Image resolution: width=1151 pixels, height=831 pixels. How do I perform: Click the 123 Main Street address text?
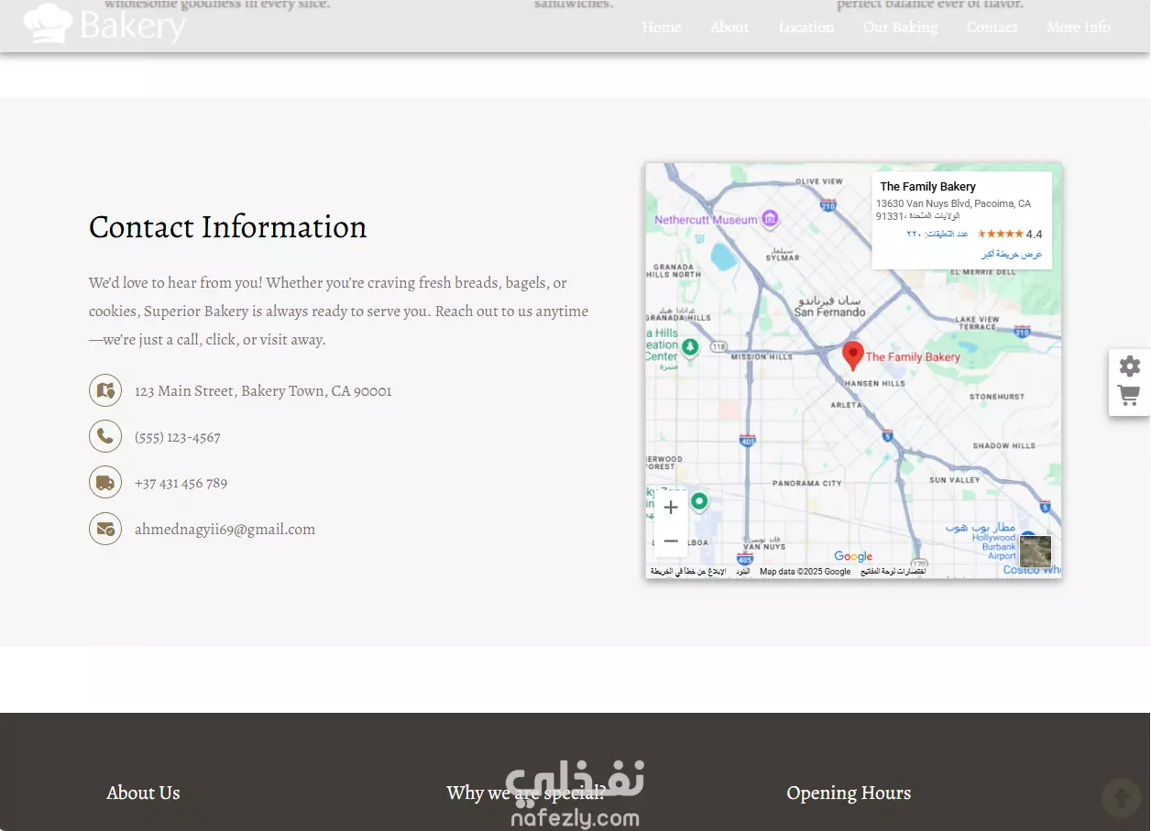(x=263, y=391)
